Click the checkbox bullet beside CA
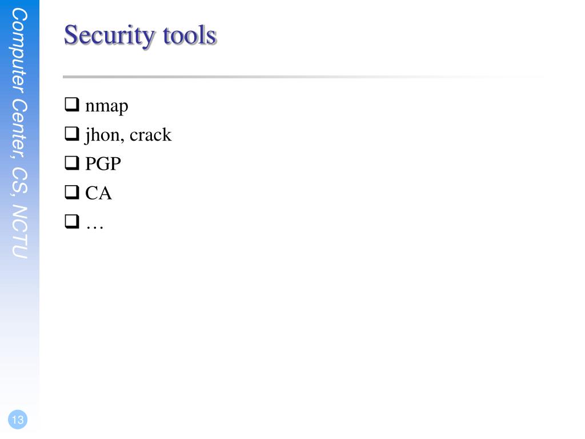Image resolution: width=585 pixels, height=439 pixels. tap(72, 192)
